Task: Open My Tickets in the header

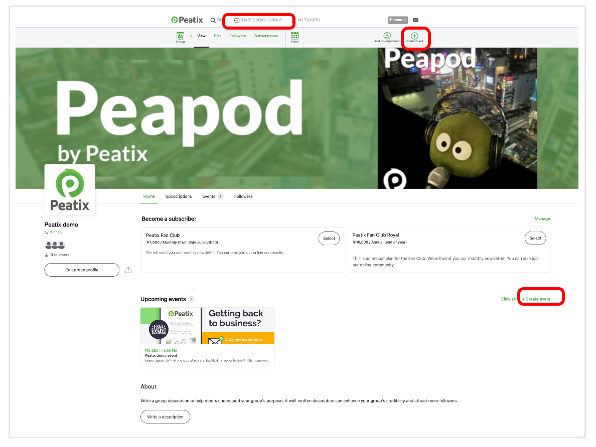Action: [309, 20]
